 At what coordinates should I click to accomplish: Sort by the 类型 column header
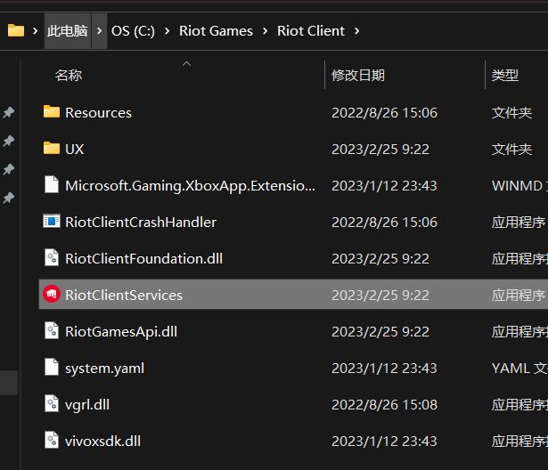tap(505, 75)
